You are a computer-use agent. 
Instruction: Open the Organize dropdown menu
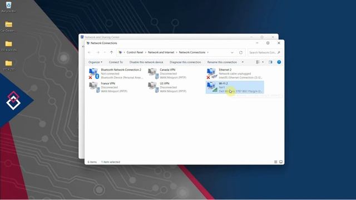[x=95, y=62]
